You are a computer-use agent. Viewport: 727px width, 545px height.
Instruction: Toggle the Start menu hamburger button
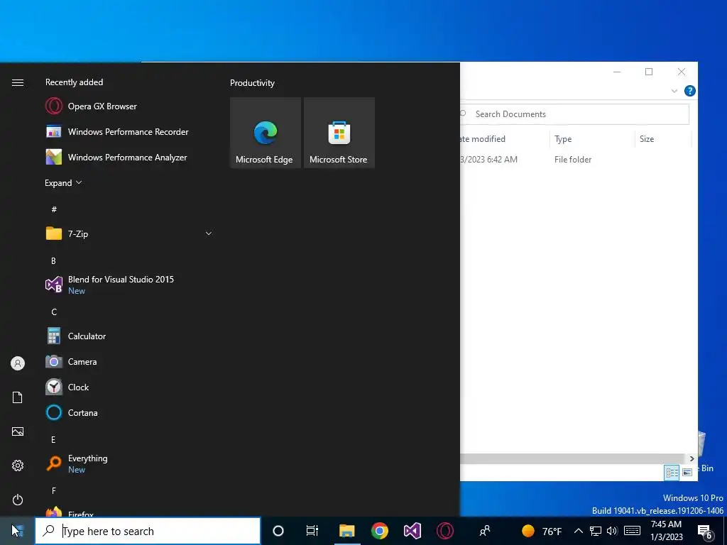pyautogui.click(x=18, y=82)
